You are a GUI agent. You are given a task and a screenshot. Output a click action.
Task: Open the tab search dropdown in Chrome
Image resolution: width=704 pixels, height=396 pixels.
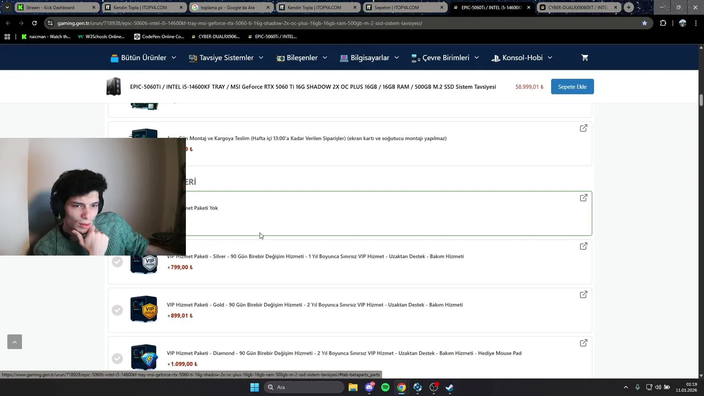tap(7, 8)
